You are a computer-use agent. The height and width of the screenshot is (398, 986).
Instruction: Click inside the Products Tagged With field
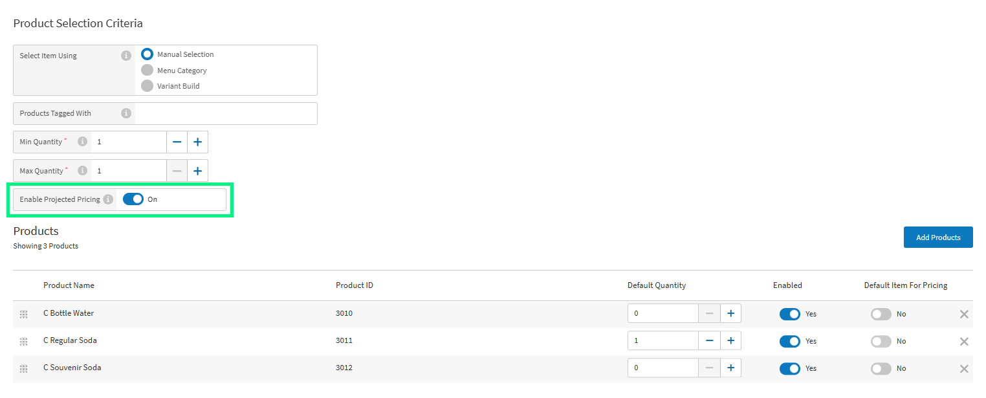click(225, 113)
